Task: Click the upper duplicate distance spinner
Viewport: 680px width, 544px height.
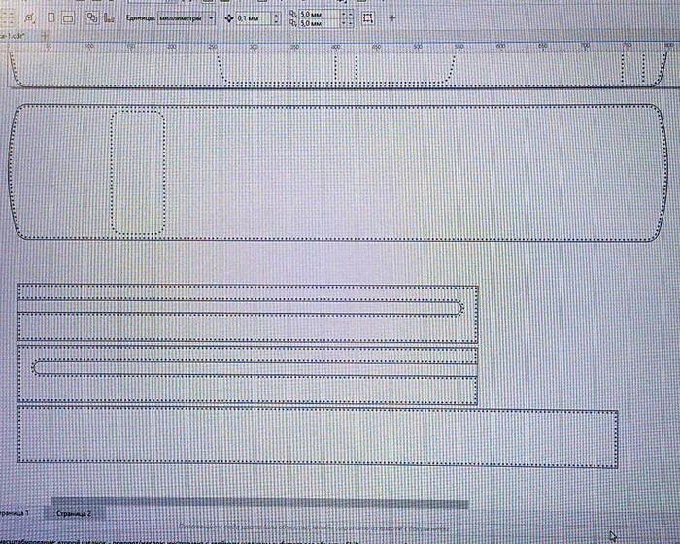Action: tap(347, 15)
